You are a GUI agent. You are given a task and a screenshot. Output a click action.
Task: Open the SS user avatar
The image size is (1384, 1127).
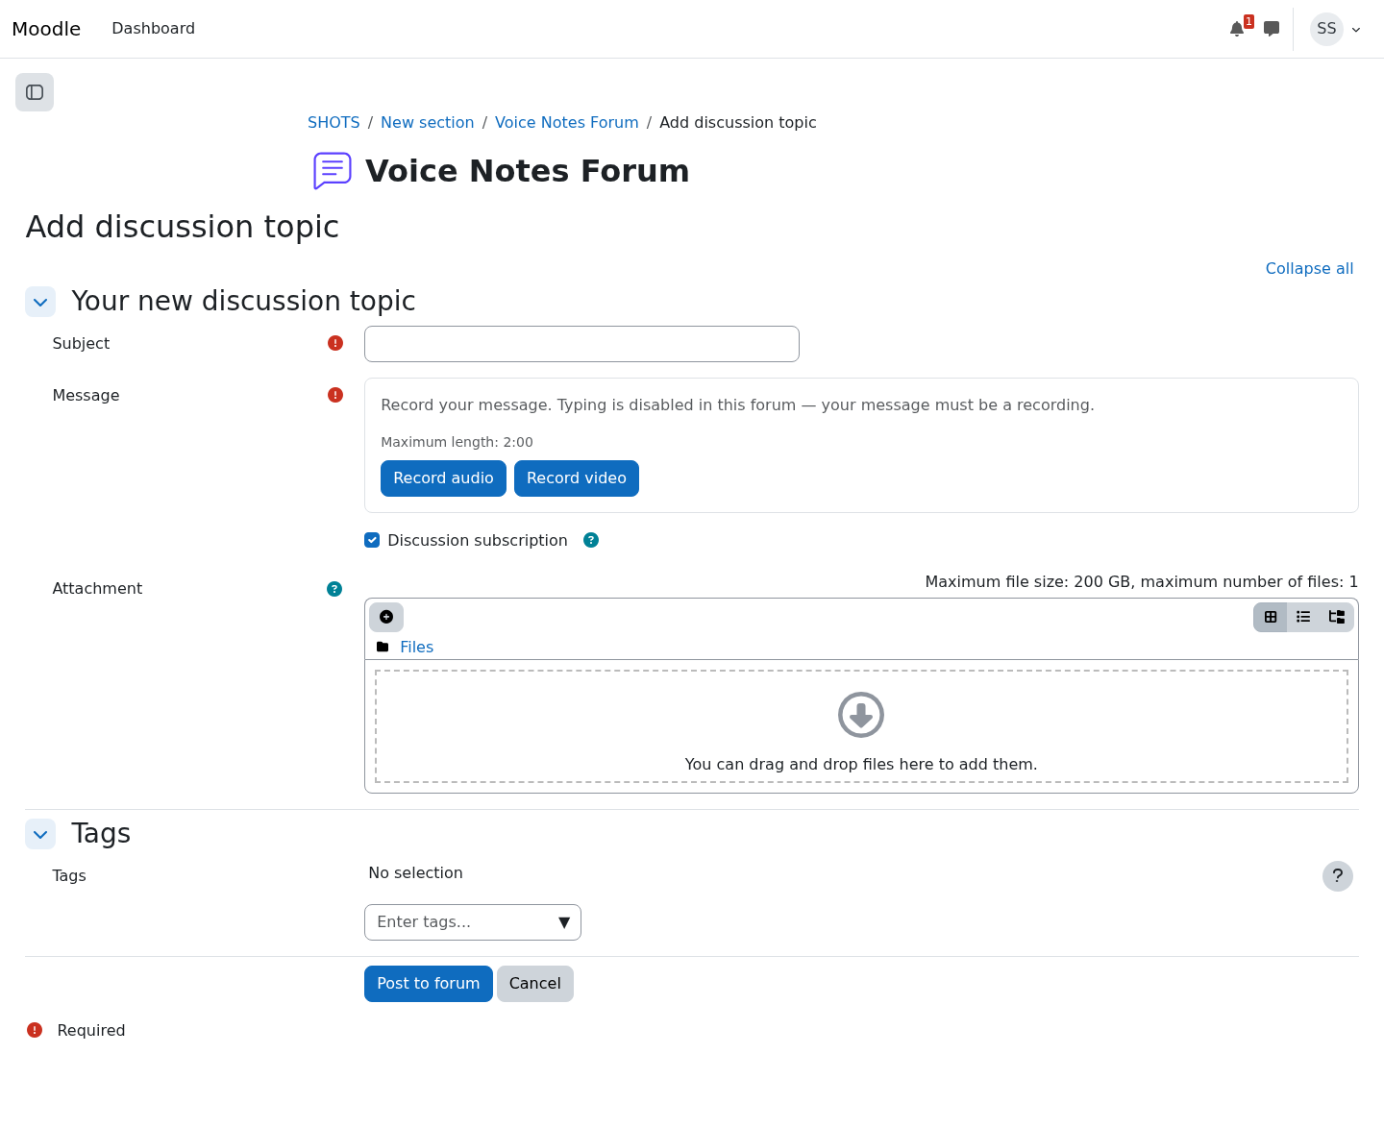coord(1326,29)
